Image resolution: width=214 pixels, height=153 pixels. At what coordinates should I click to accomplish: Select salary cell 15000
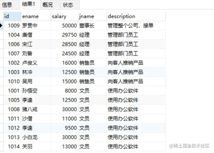coord(64,81)
